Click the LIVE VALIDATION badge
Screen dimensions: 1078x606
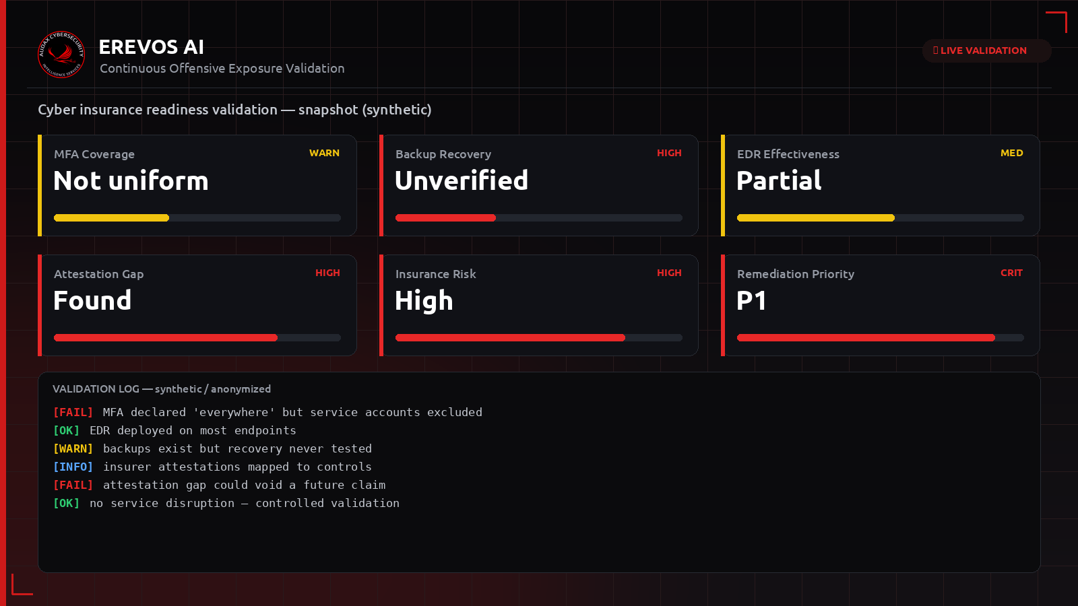[x=986, y=50]
